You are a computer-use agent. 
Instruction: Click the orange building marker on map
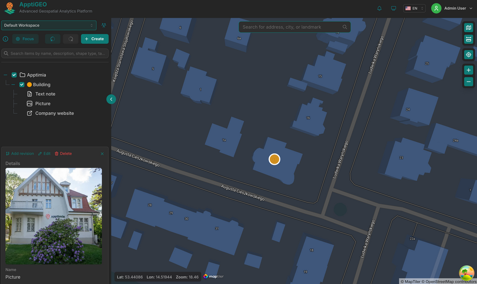[274, 159]
